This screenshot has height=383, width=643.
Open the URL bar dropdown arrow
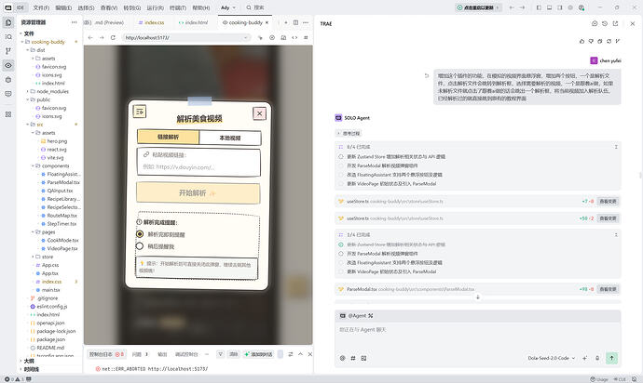[246, 37]
